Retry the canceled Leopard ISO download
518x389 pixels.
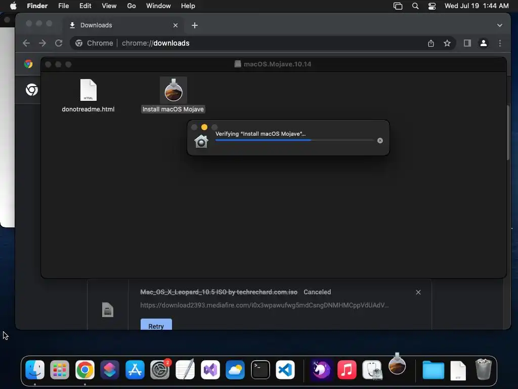tap(156, 325)
